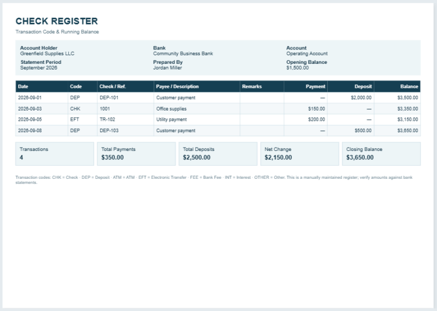
Task: Select Net Change value $2,150.00
Action: pyautogui.click(x=278, y=157)
